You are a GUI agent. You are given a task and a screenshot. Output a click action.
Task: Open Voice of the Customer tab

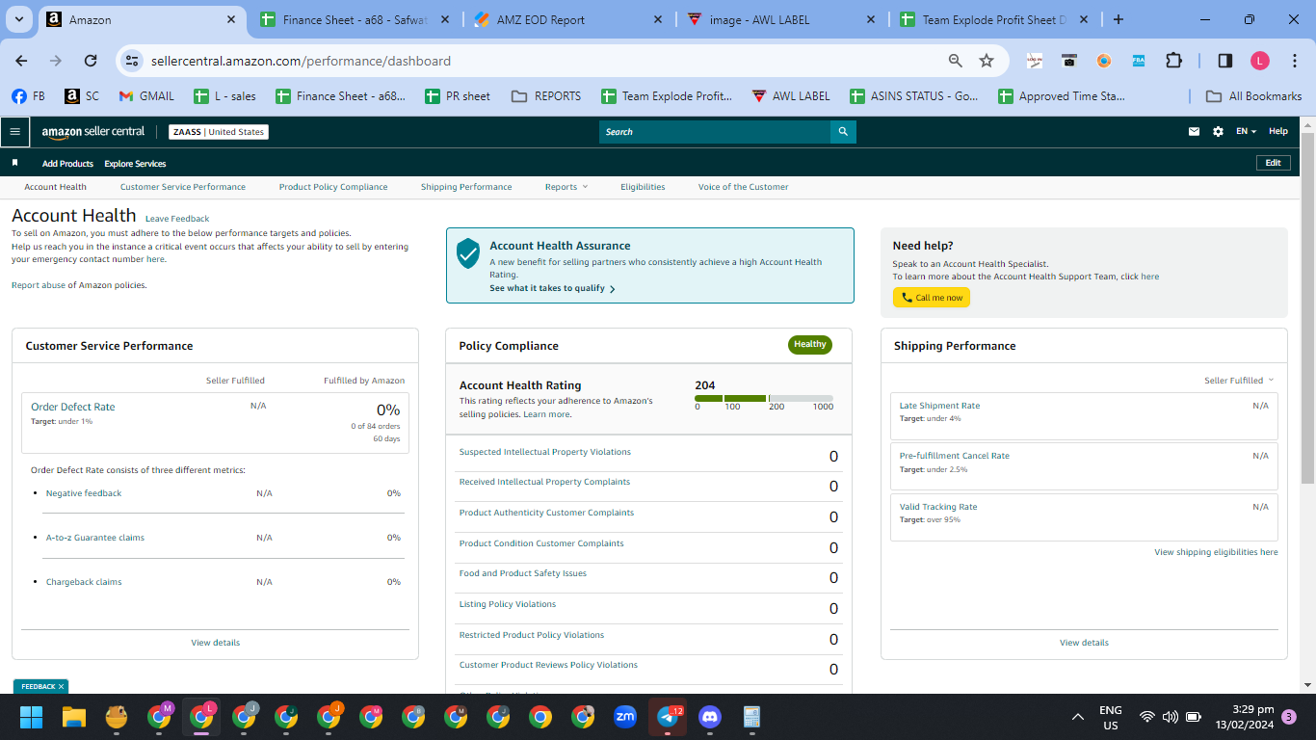744,187
